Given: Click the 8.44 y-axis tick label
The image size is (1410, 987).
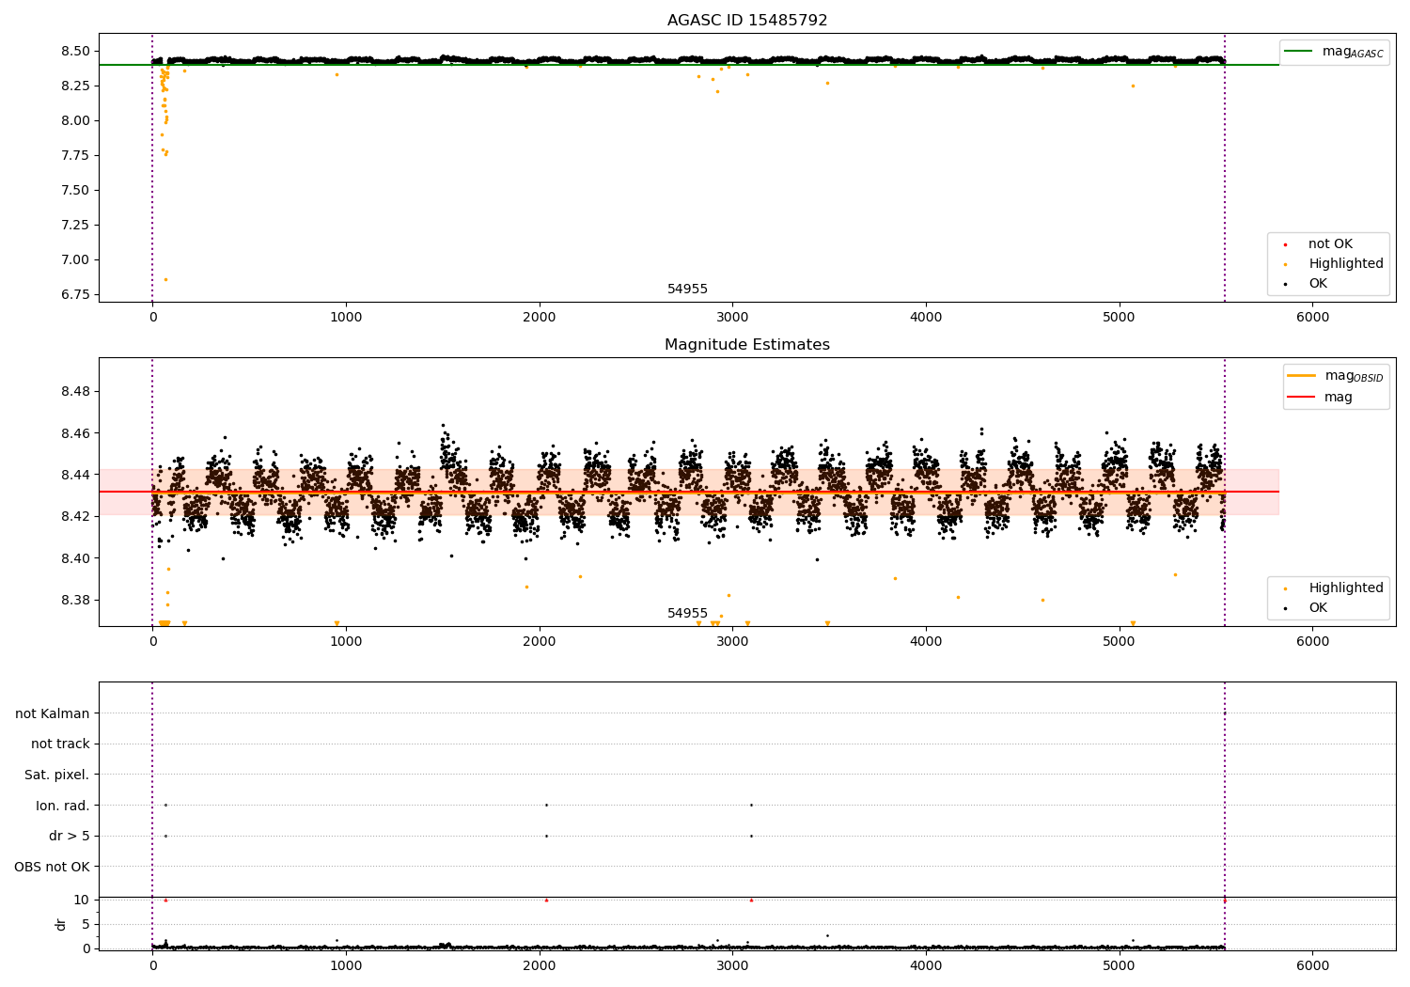Looking at the screenshot, I should [x=75, y=475].
